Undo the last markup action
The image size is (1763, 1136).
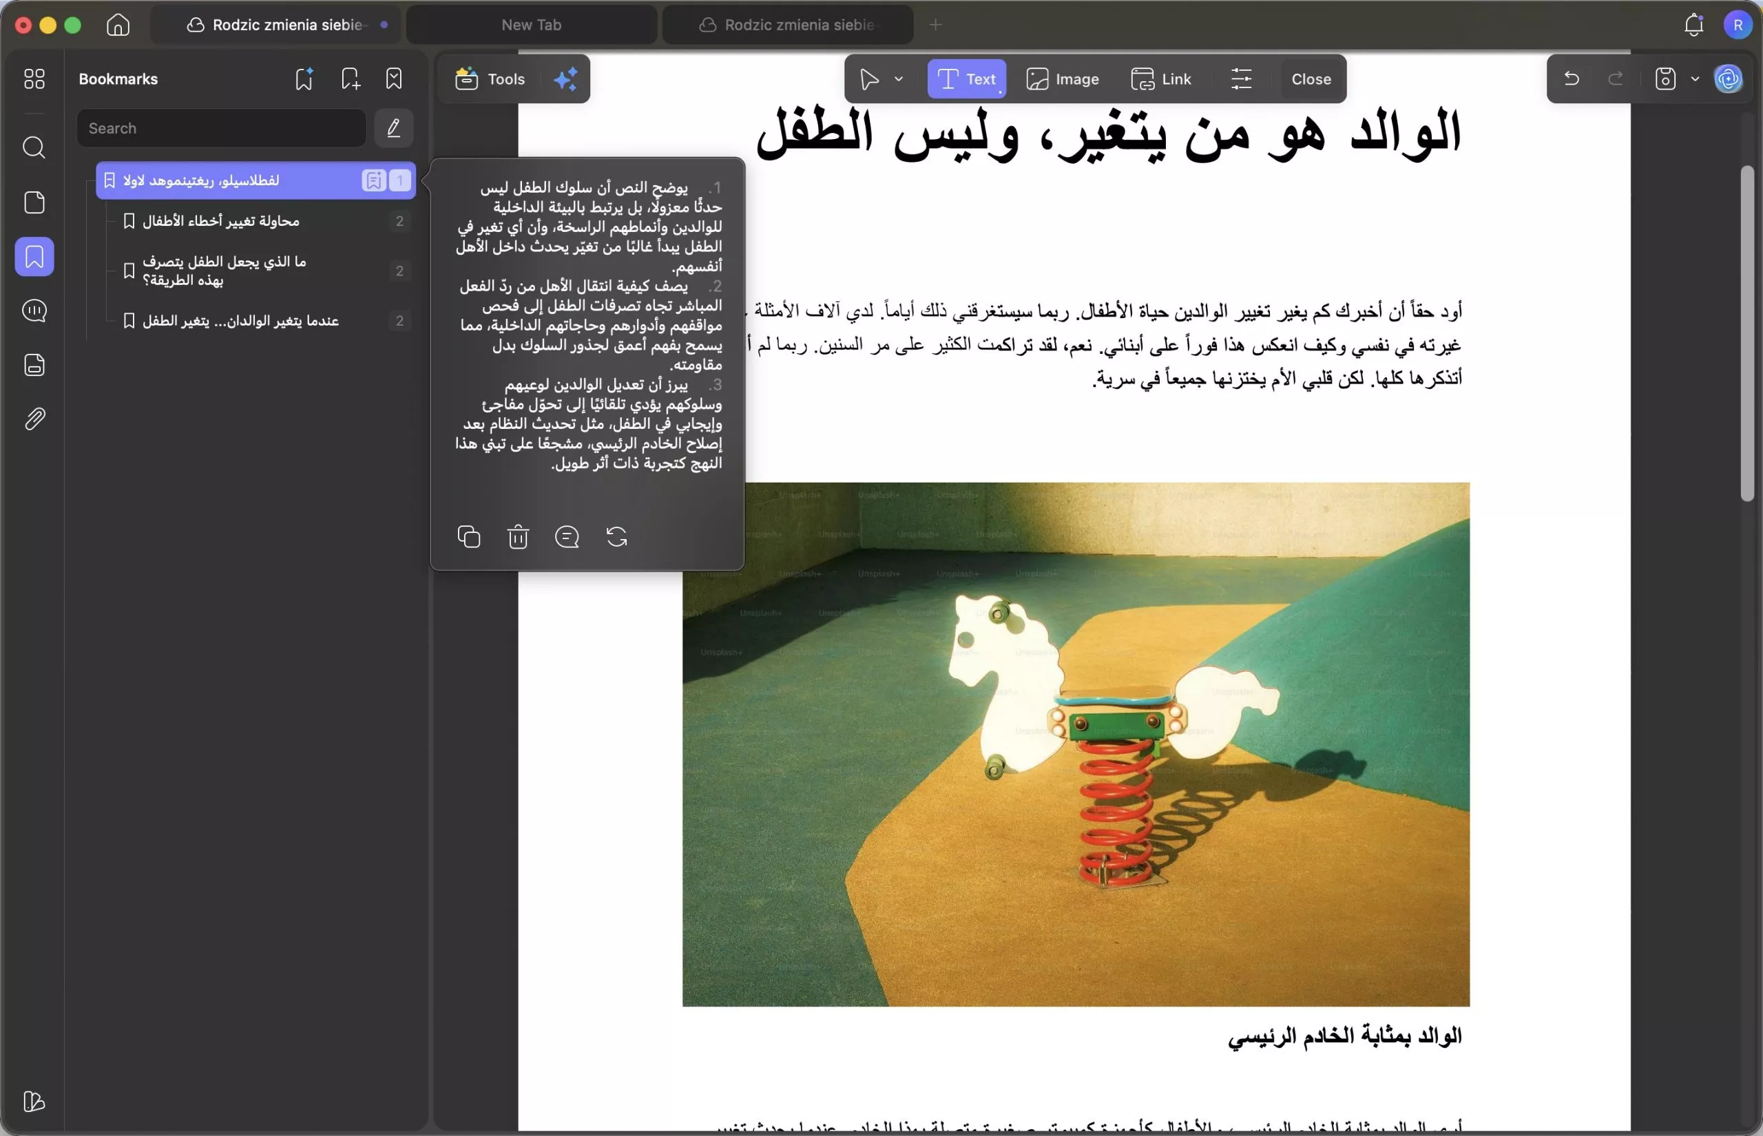(x=1570, y=79)
